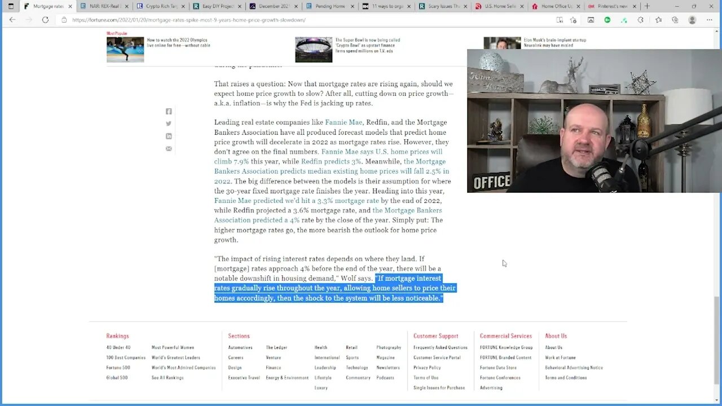
Task: Open new tab with plus button
Action: point(647,6)
